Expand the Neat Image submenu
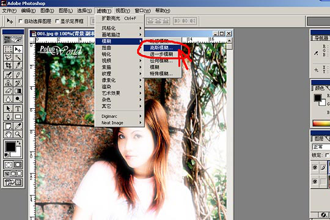This screenshot has width=330, height=220. point(120,123)
